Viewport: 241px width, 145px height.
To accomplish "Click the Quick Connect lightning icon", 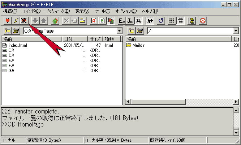I will [x=16, y=21].
